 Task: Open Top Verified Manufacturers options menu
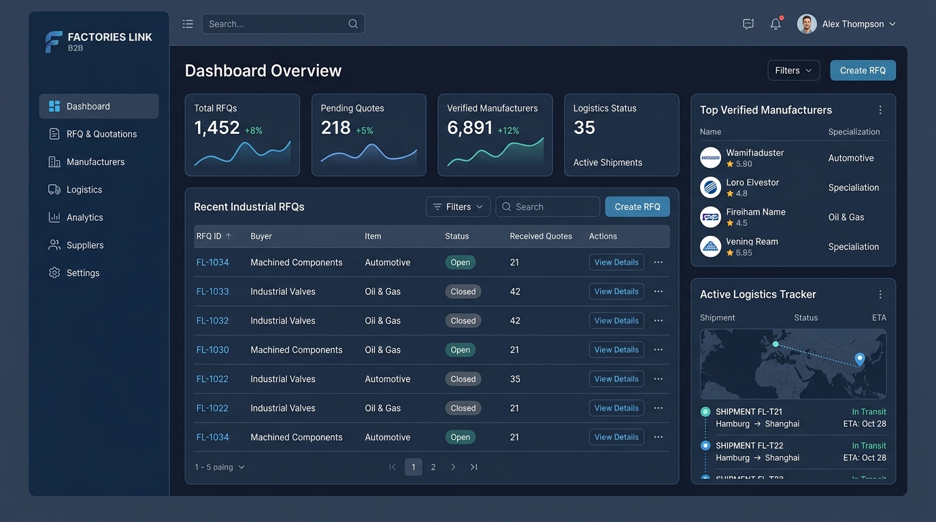coord(880,110)
